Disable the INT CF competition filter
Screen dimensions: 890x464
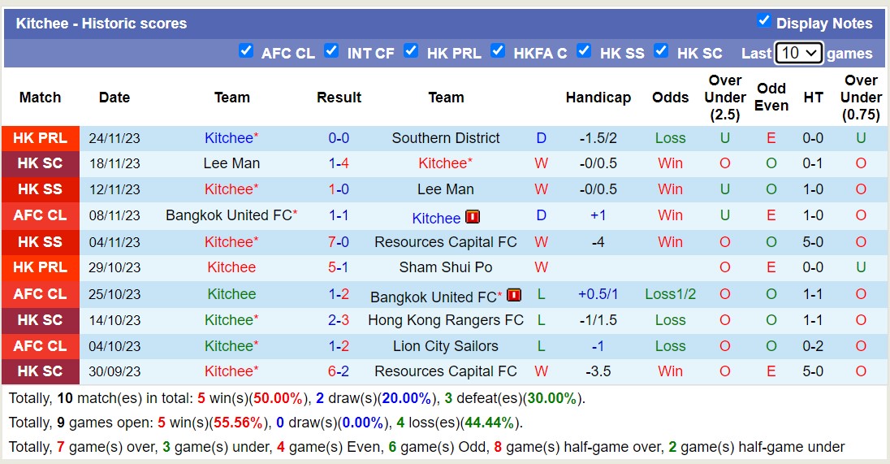click(x=331, y=51)
